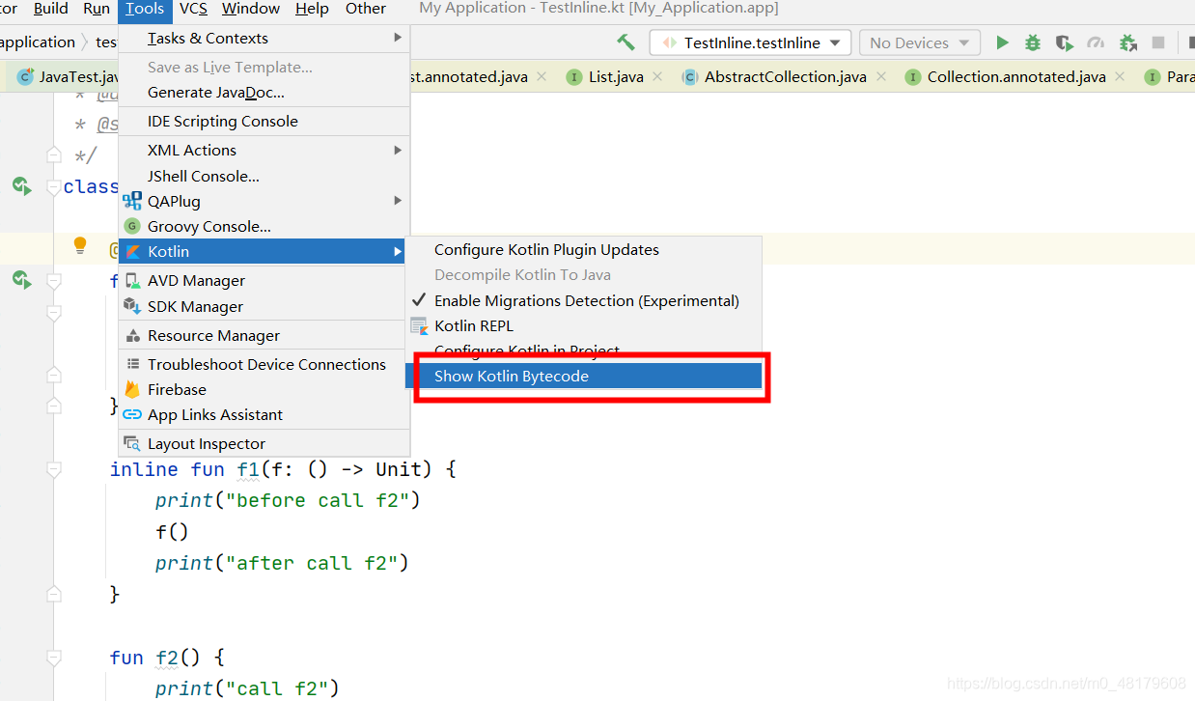Image resolution: width=1195 pixels, height=701 pixels.
Task: Click the comment end fold marker near */
Action: tap(54, 154)
